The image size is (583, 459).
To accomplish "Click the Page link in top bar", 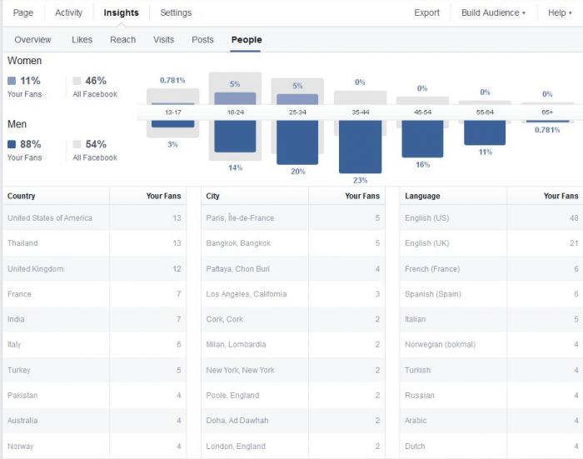I will click(x=23, y=12).
